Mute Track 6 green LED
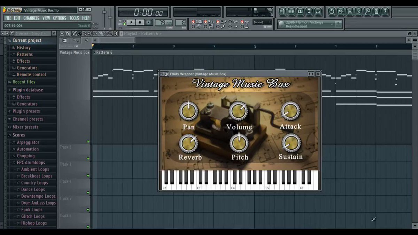This screenshot has height=235, width=418. [88, 227]
